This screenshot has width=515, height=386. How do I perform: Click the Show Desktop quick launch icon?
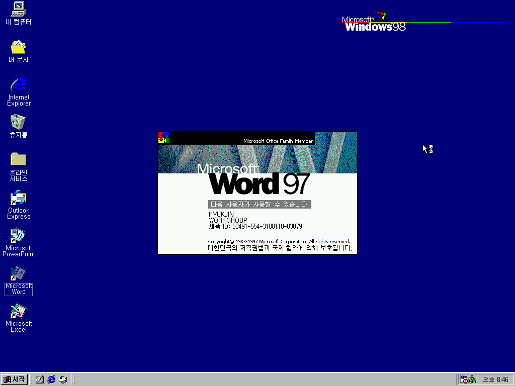click(x=40, y=379)
